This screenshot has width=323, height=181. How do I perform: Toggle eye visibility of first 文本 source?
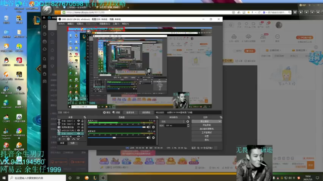coord(79,121)
